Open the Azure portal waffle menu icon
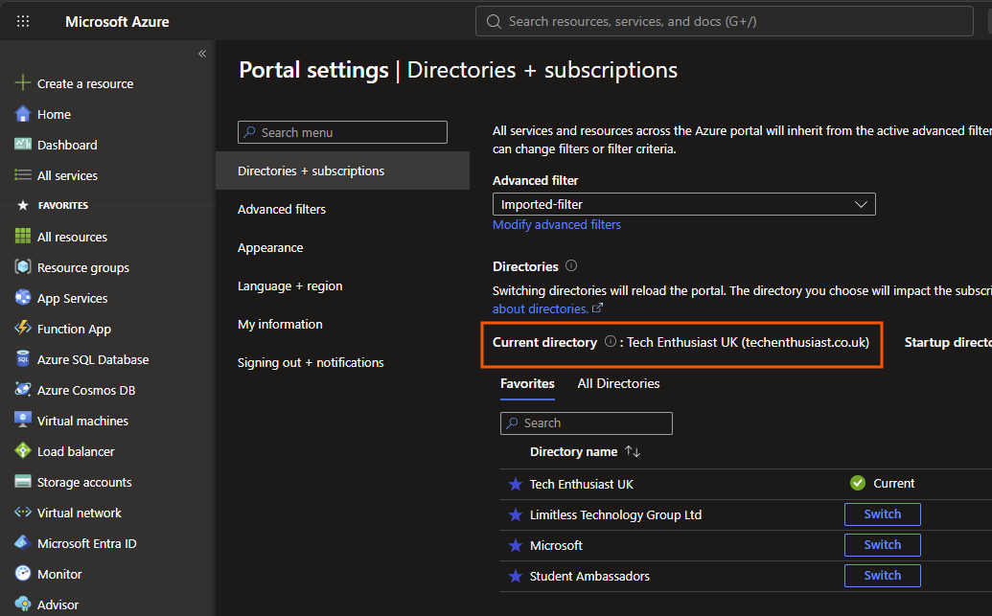 pyautogui.click(x=23, y=21)
